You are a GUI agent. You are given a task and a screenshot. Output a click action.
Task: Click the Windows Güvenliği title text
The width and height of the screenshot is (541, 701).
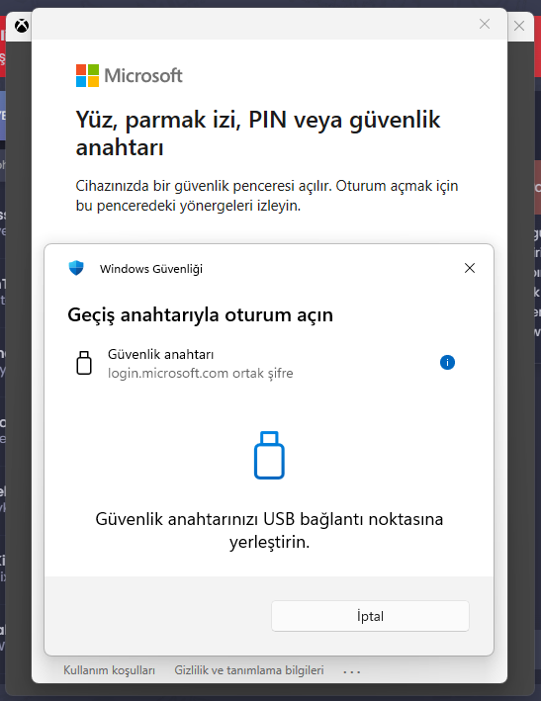[151, 269]
